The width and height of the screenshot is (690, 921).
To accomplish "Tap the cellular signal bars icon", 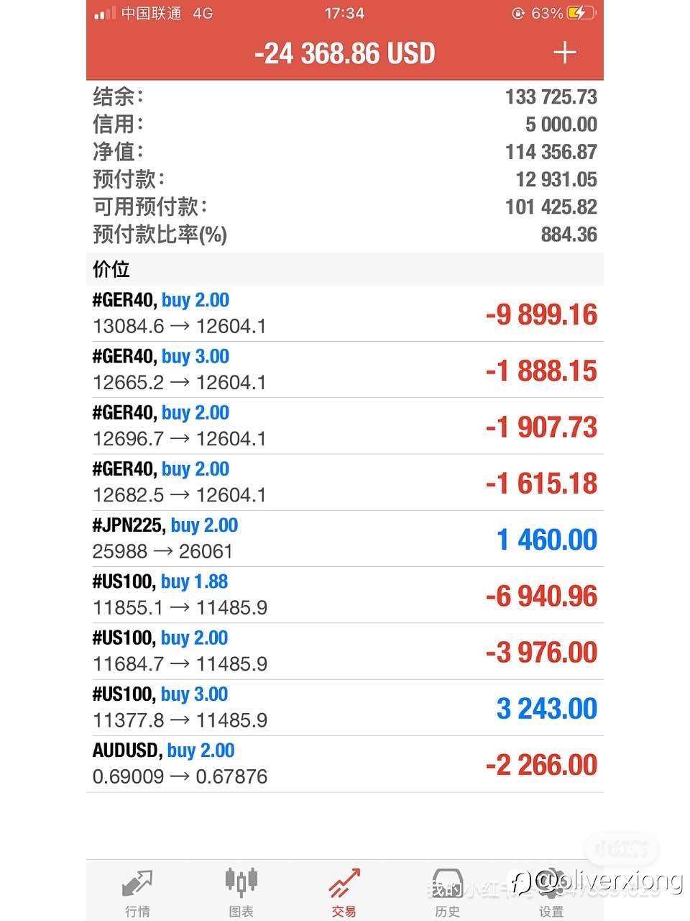I will [x=104, y=13].
